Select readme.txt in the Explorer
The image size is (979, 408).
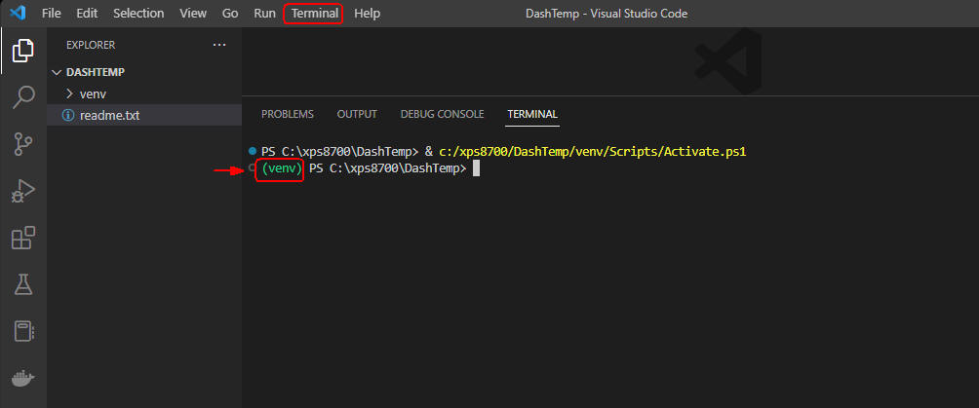pyautogui.click(x=144, y=116)
